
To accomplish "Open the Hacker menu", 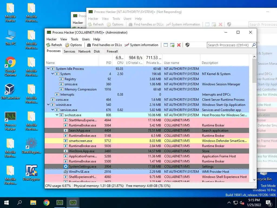I will 52,39.
